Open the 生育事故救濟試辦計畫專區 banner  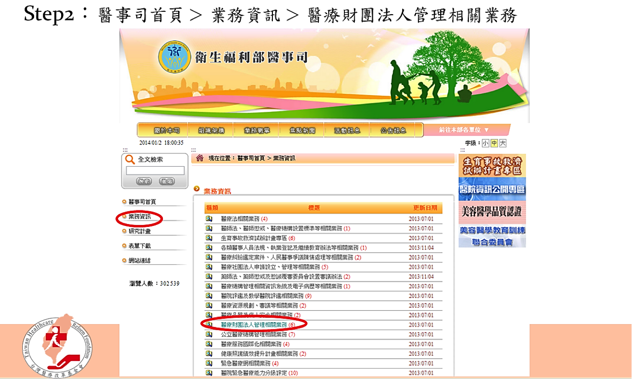[492, 166]
